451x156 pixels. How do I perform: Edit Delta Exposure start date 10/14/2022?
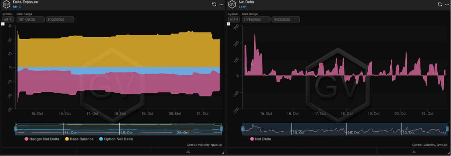pos(31,20)
